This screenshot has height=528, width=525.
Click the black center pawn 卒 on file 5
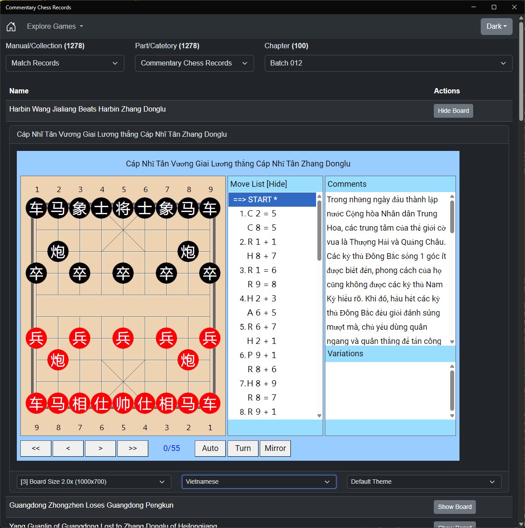tap(123, 273)
